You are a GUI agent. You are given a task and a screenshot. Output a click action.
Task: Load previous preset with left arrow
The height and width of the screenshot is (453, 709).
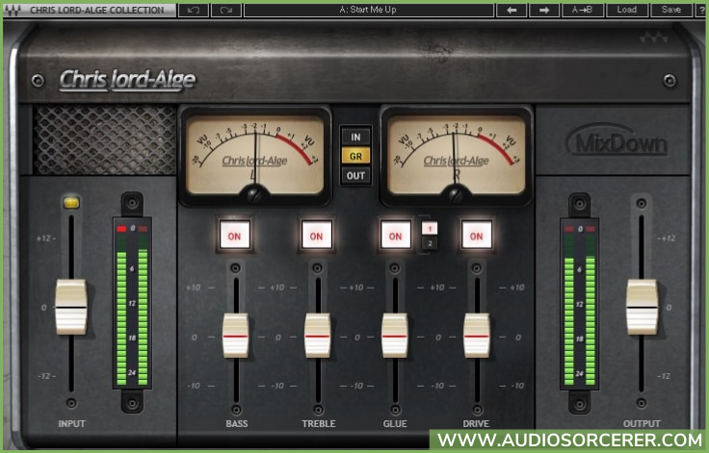point(512,10)
